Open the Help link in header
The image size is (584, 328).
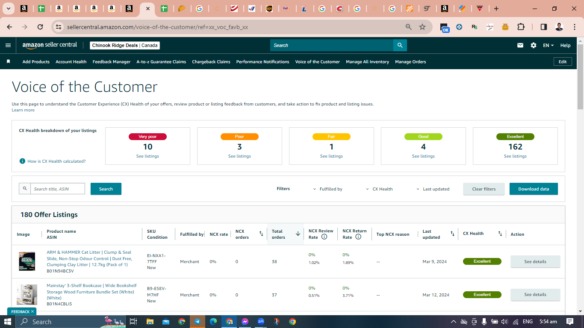click(x=565, y=45)
